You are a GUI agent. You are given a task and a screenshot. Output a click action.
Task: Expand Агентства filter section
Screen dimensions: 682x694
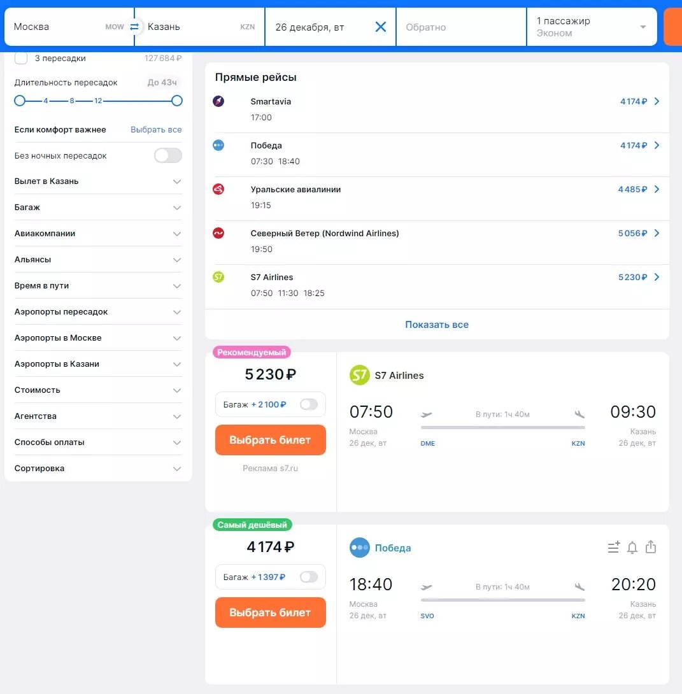click(x=98, y=416)
